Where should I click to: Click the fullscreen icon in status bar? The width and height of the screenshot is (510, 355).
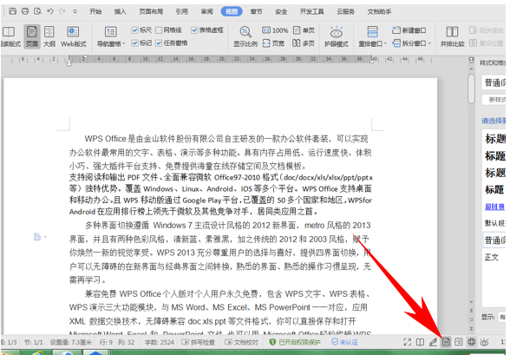408,342
